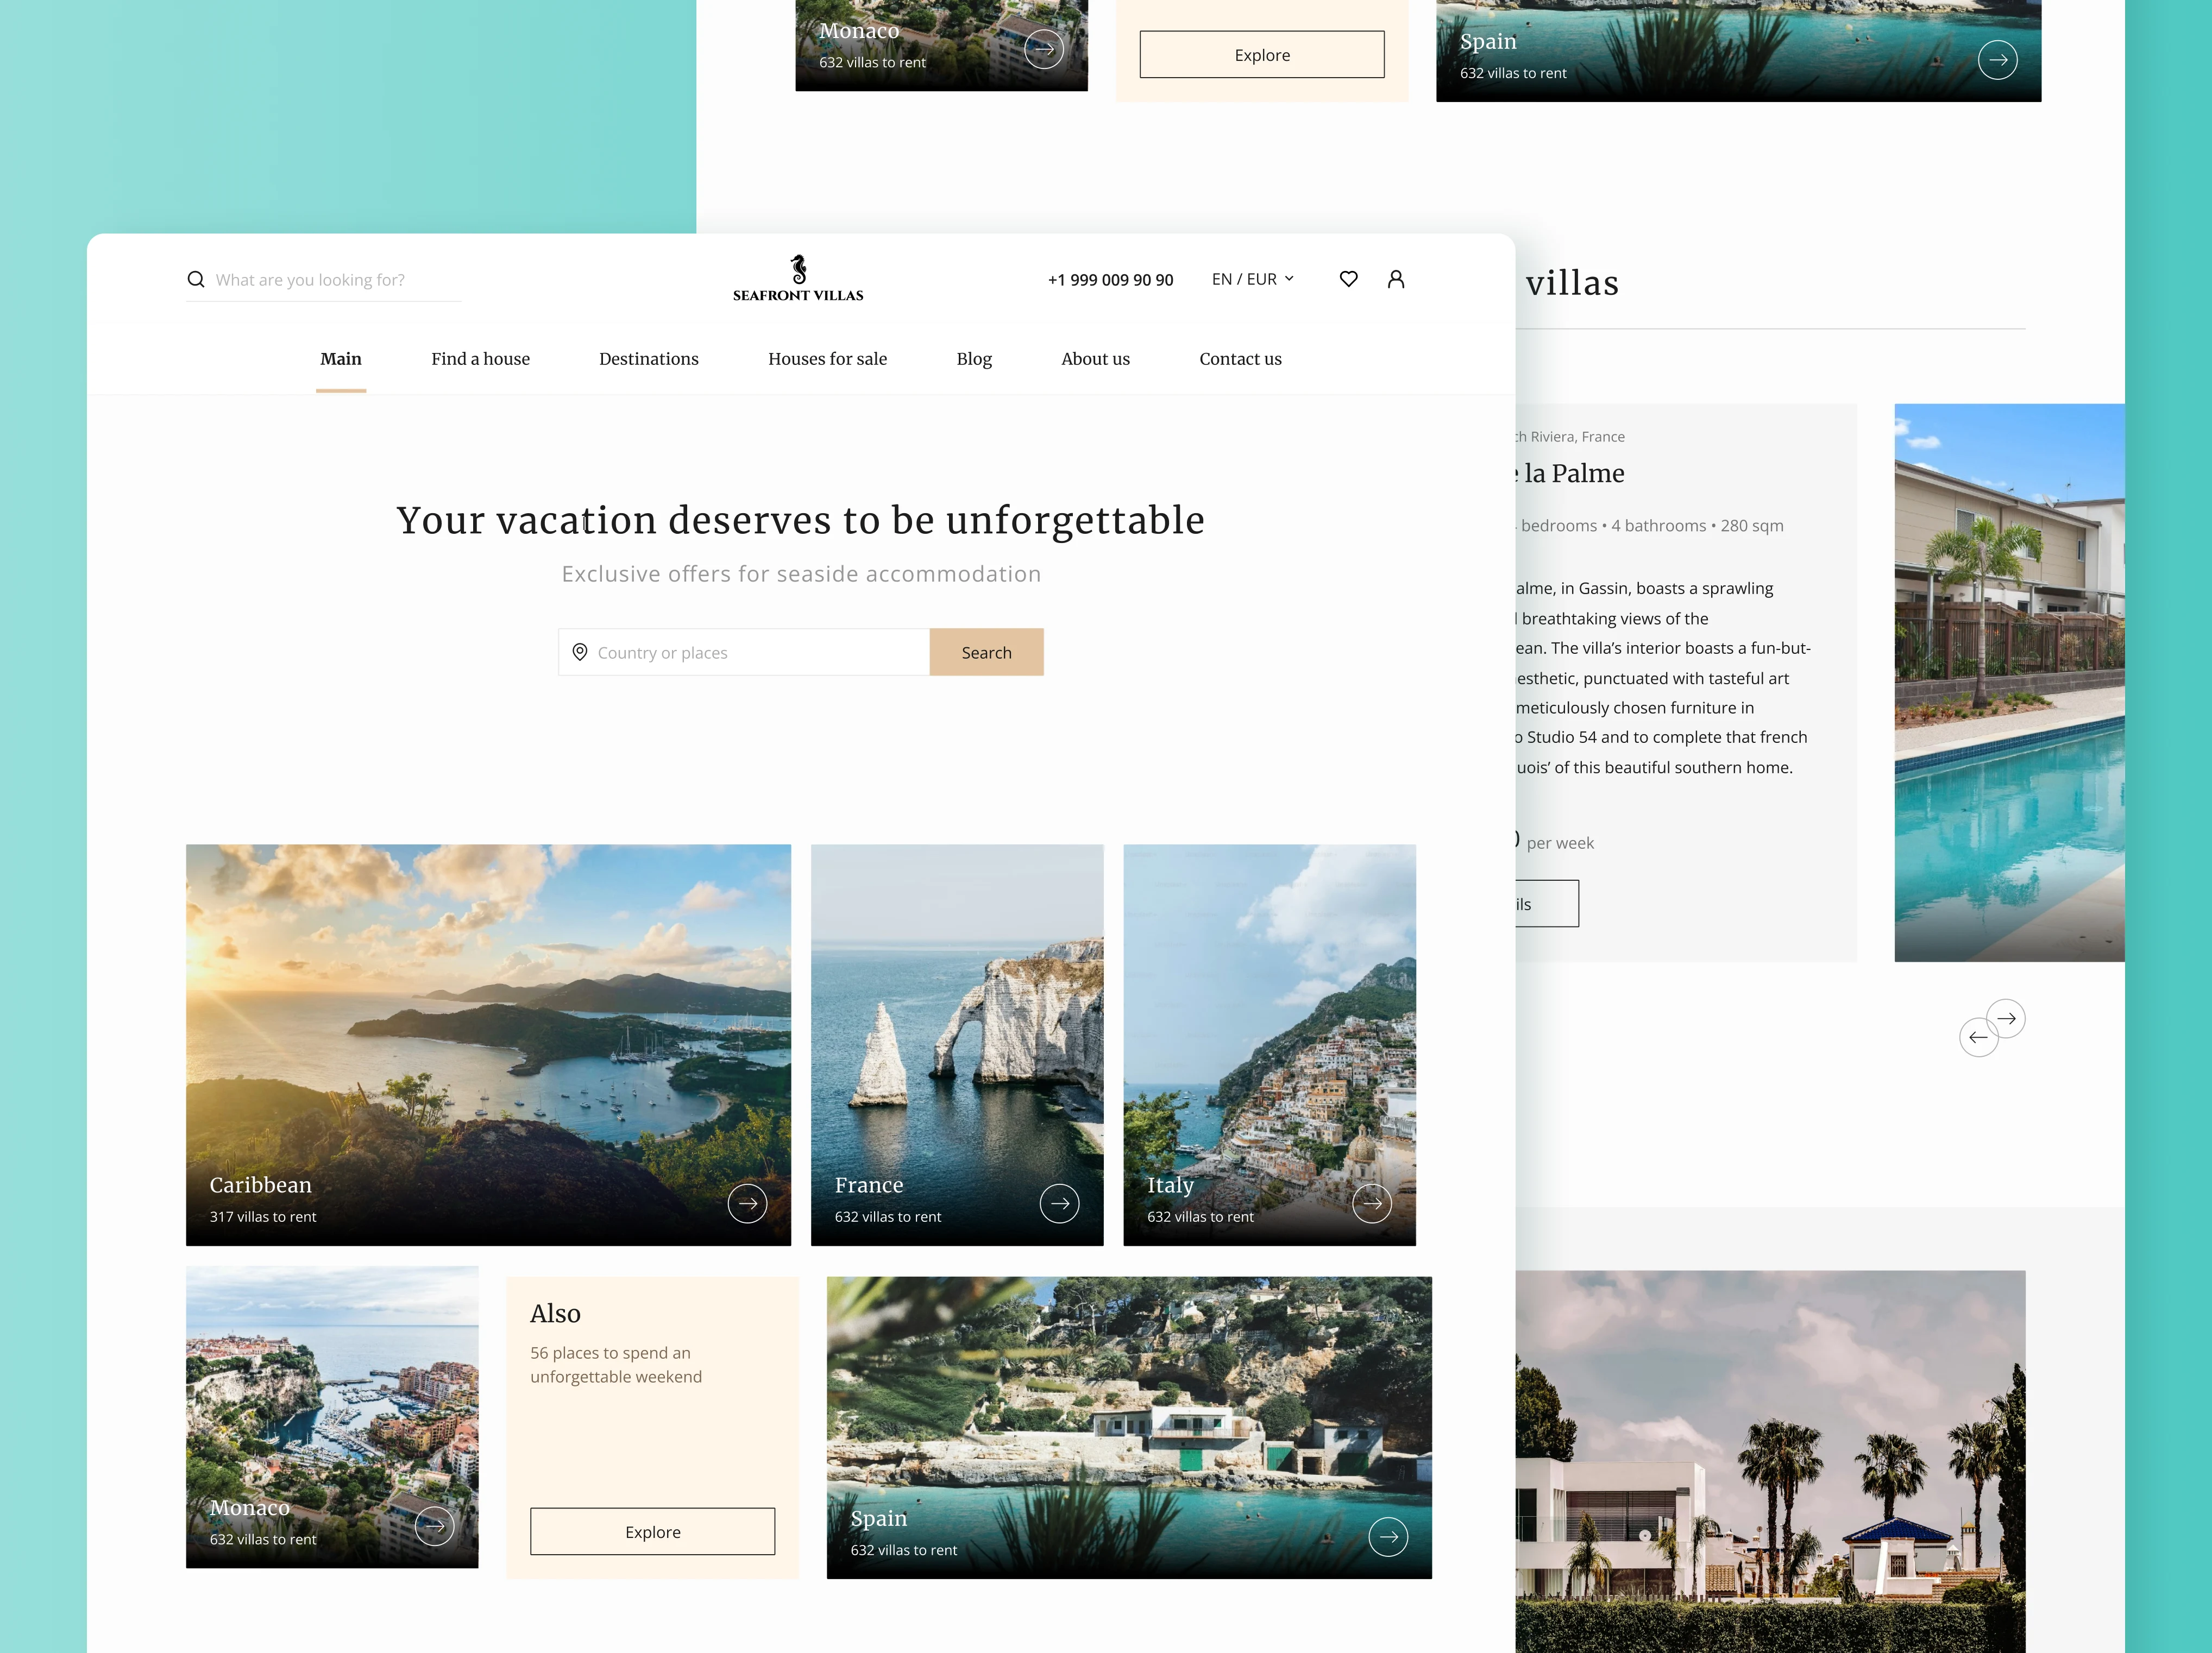Click the 'la Palme' villa title
Screen dimensions: 2212x1653
pyautogui.click(x=1573, y=474)
